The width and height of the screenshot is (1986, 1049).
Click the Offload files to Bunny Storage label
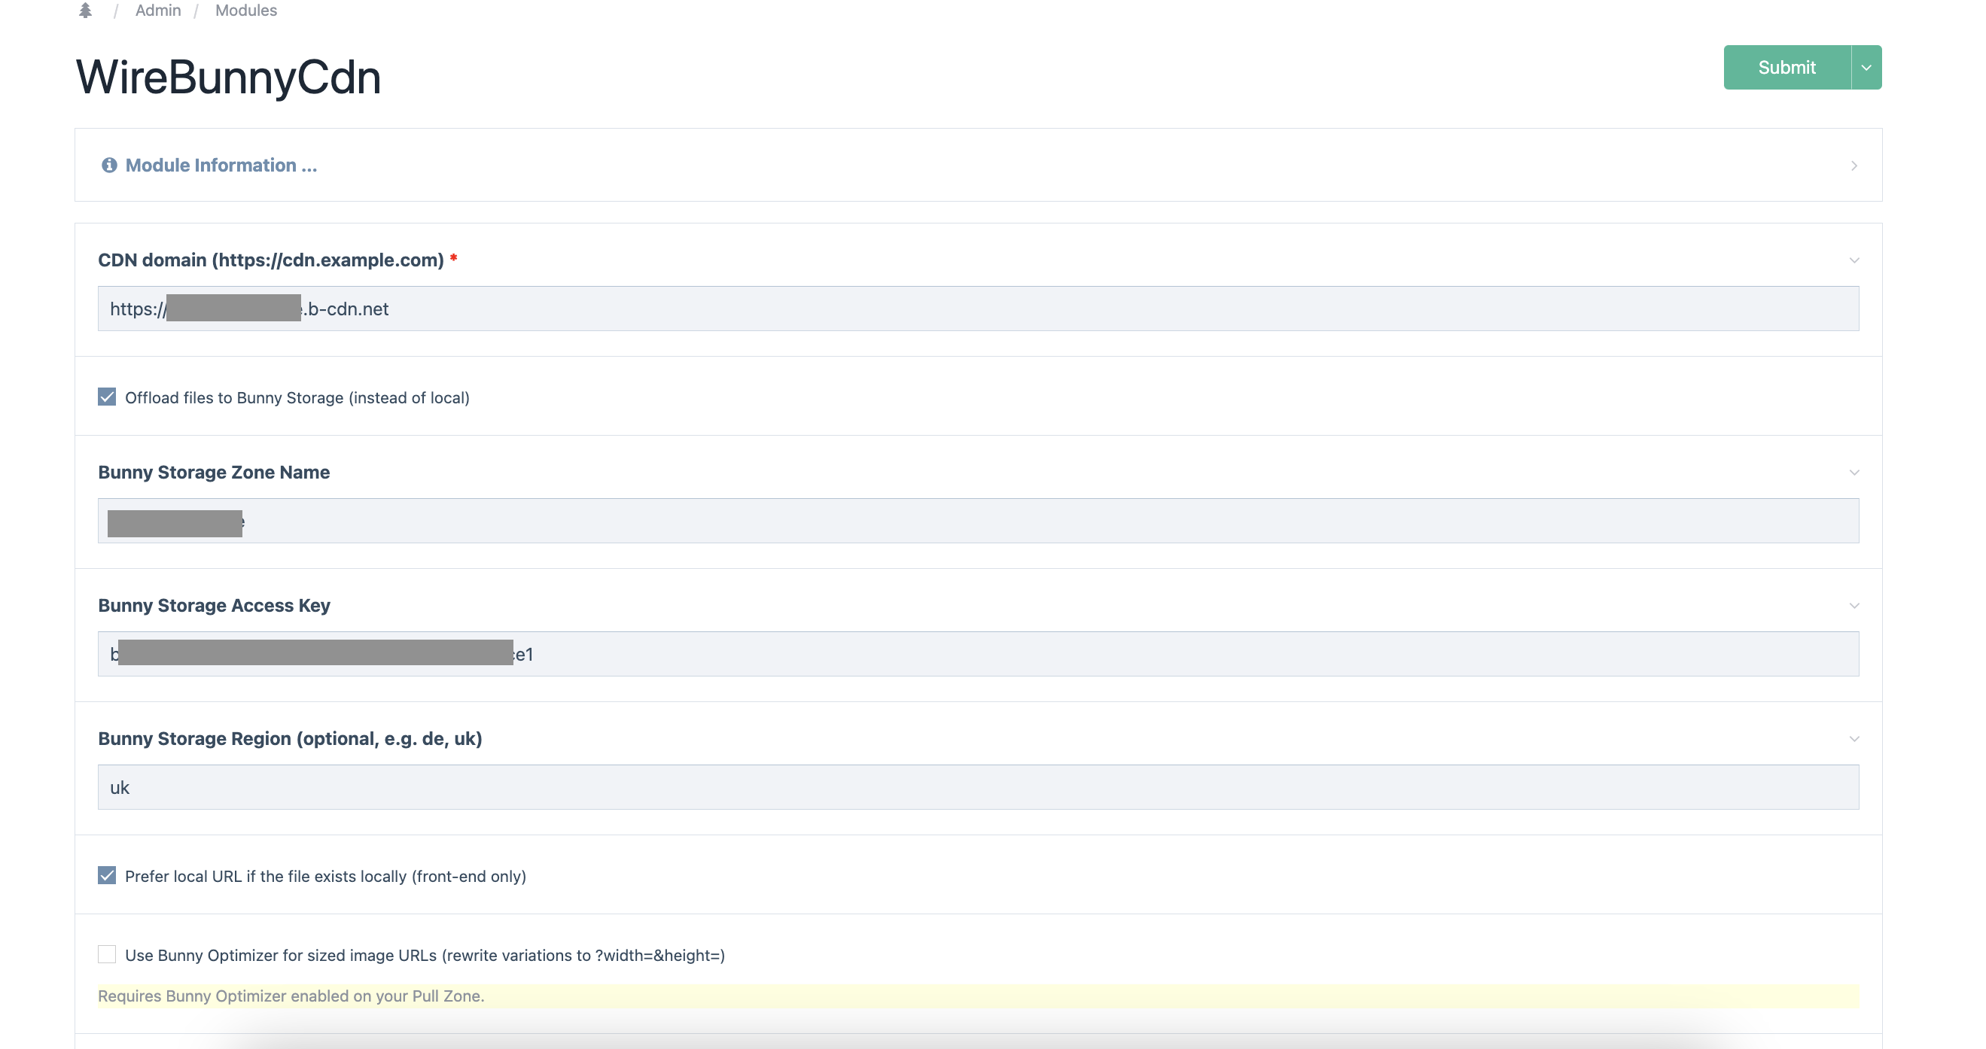tap(297, 398)
